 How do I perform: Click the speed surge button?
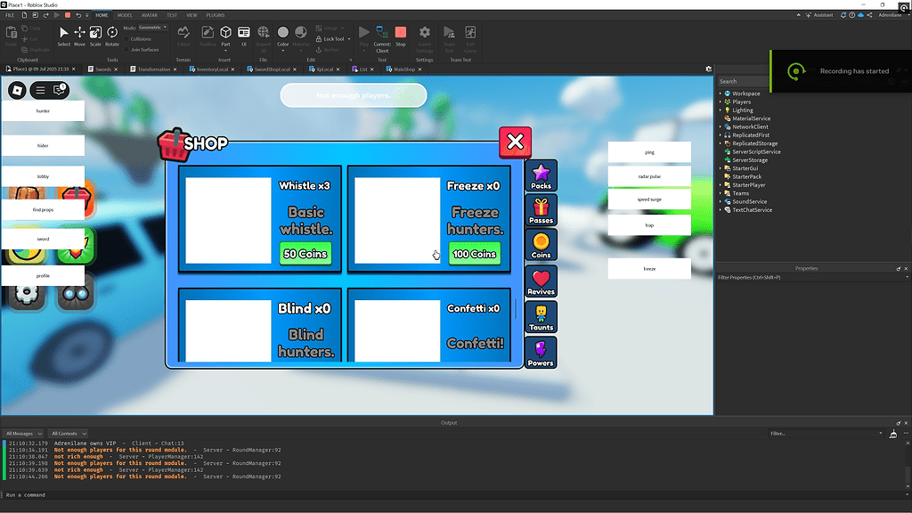coord(649,199)
